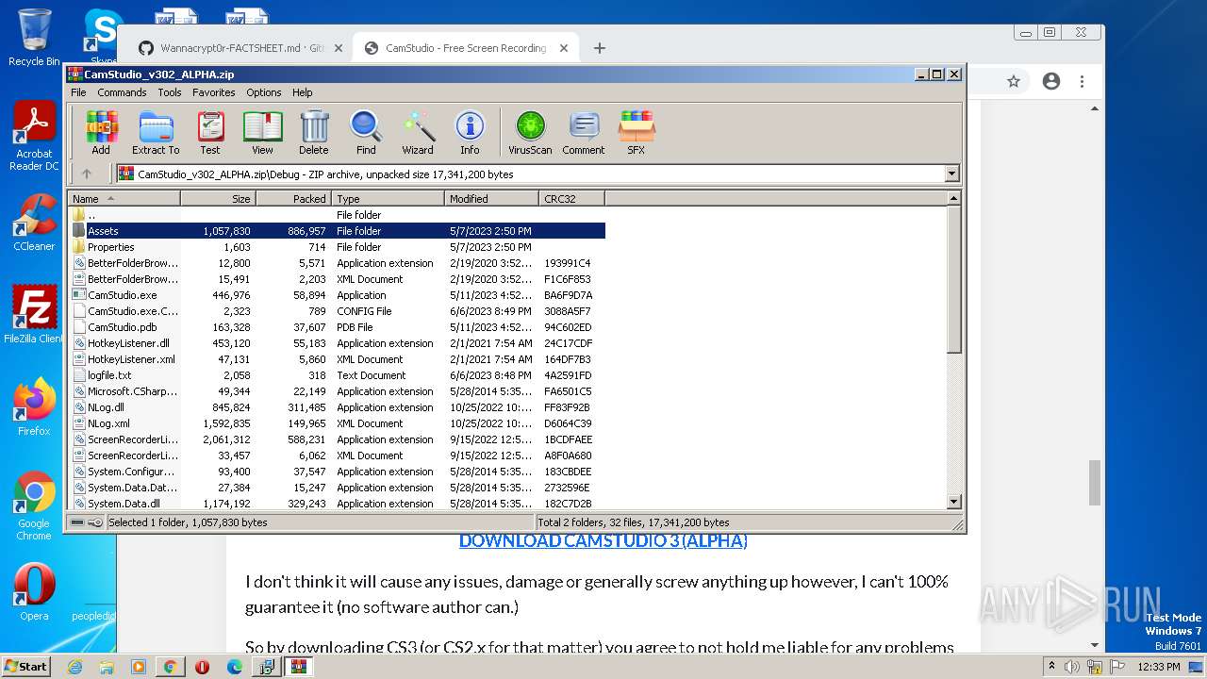Switch to CamStudio - Free Screen Recording tab
The width and height of the screenshot is (1207, 679).
(466, 48)
